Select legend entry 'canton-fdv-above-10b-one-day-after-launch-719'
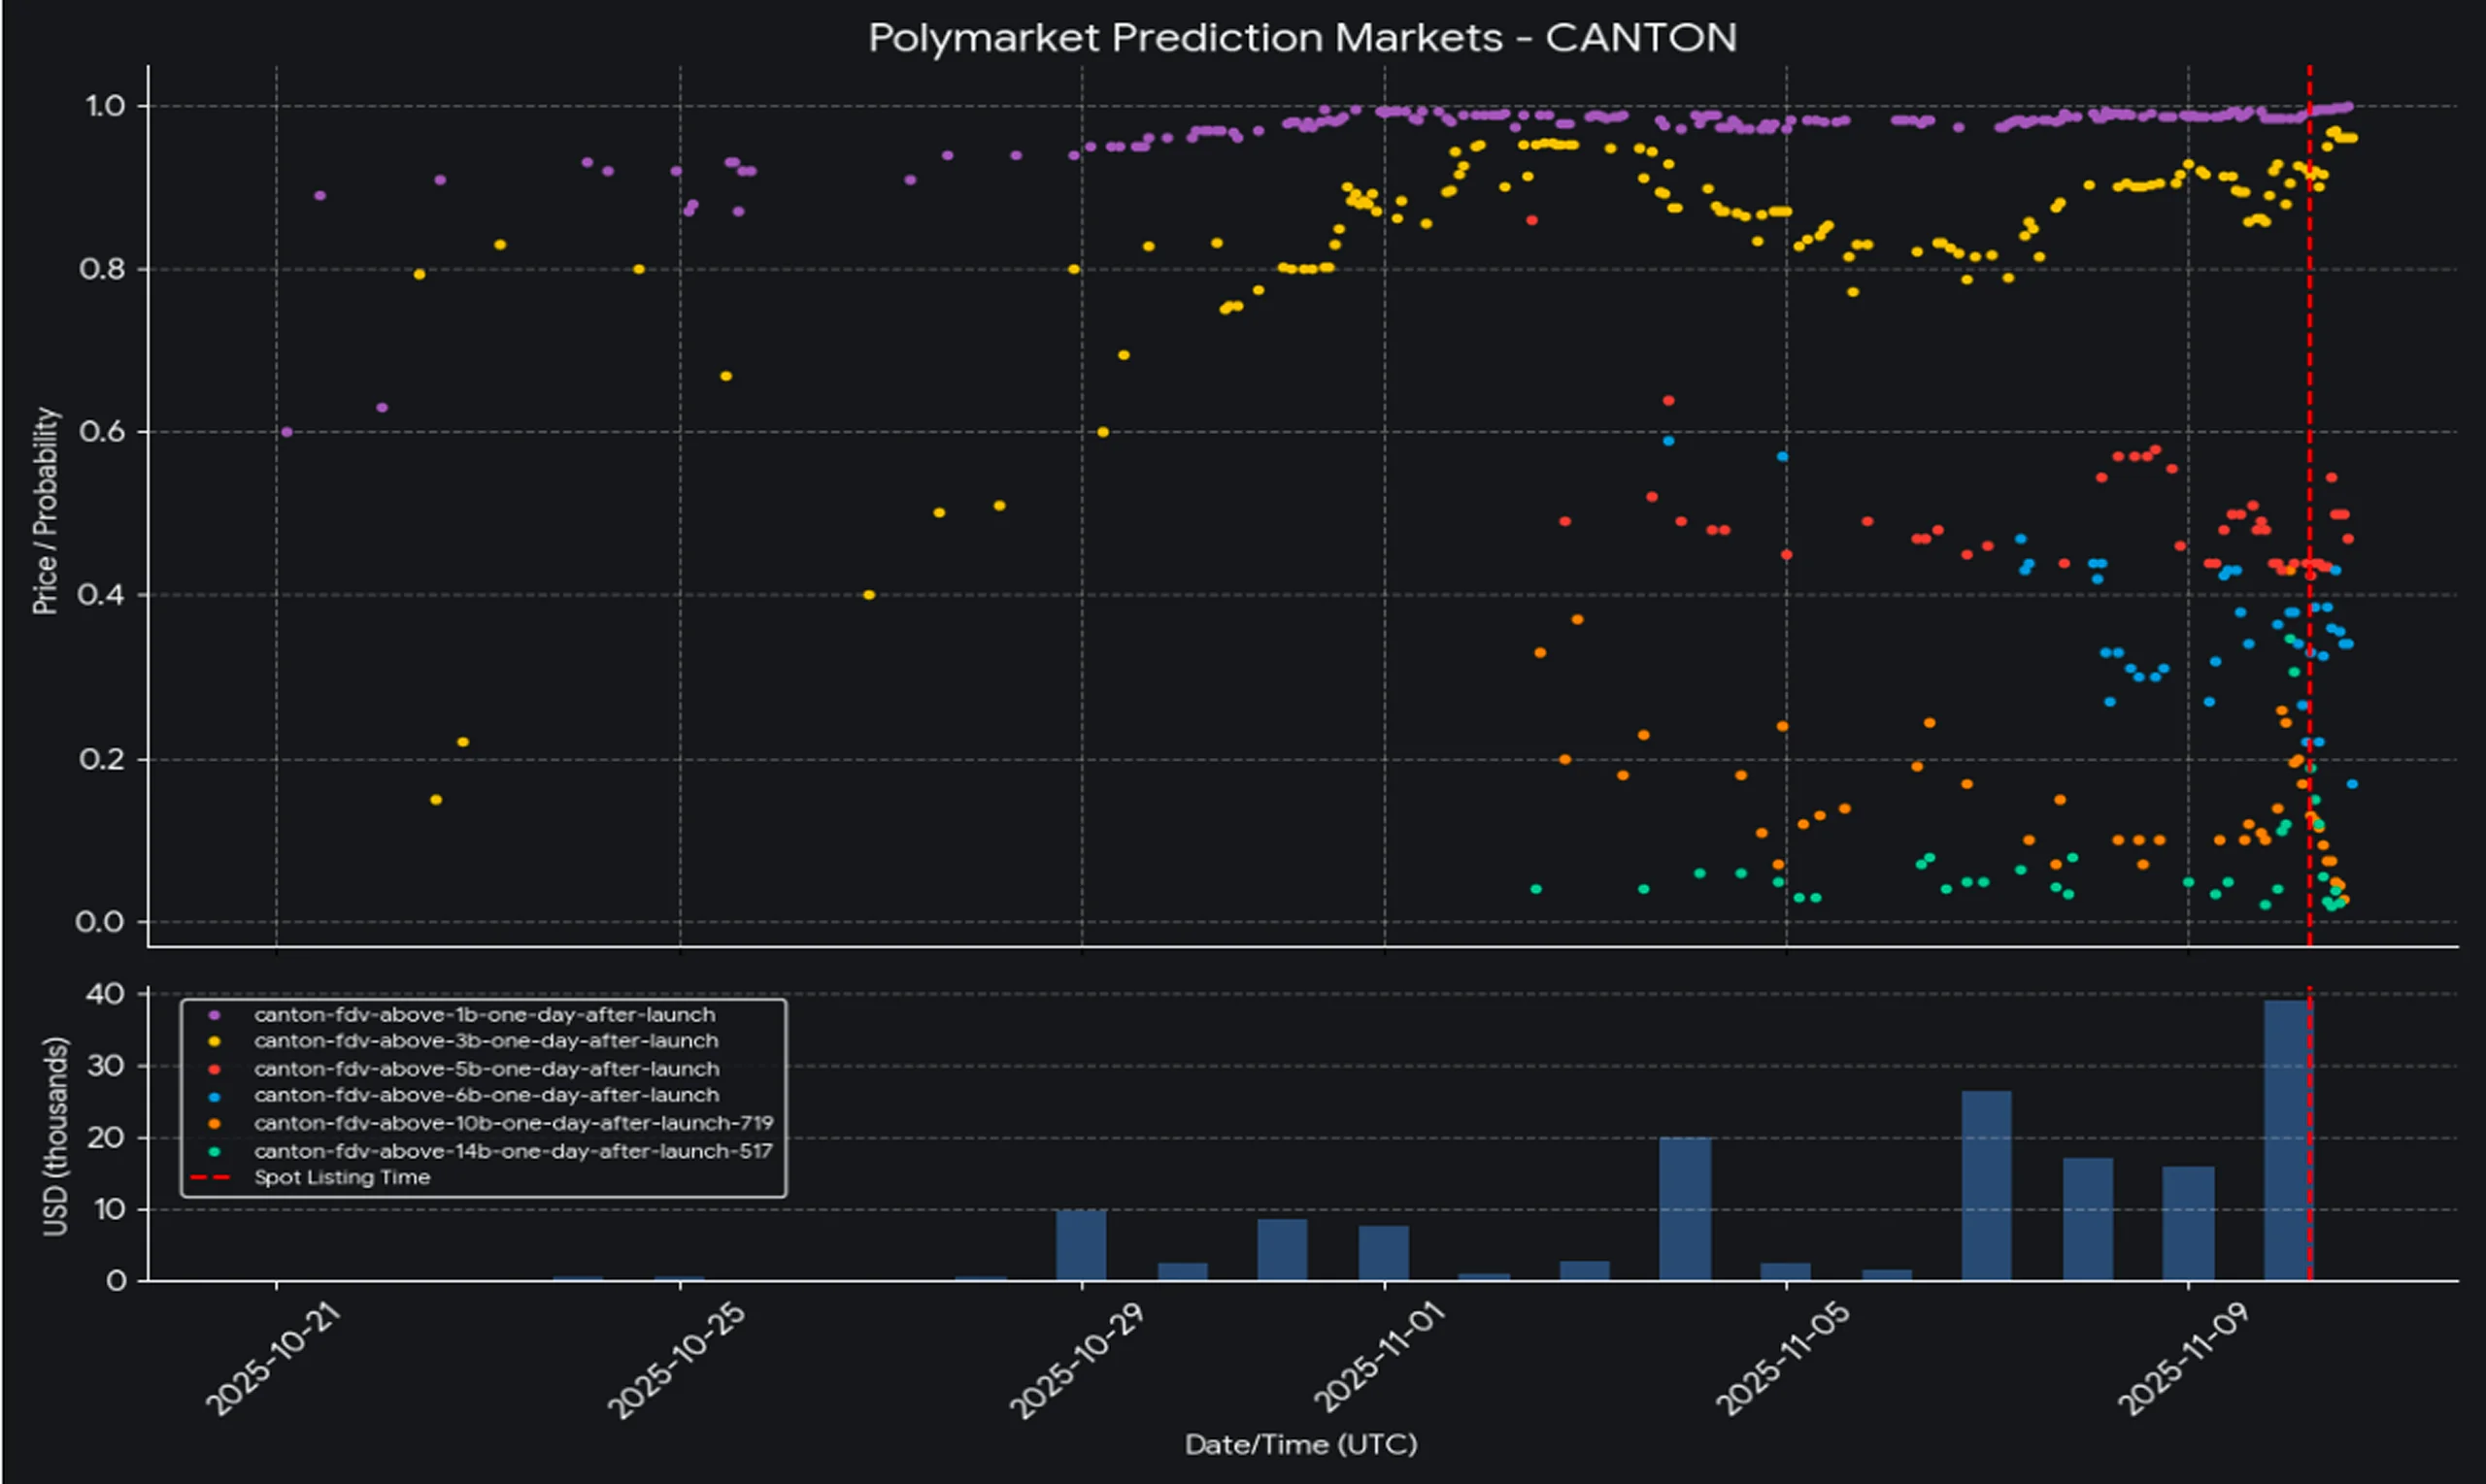Viewport: 2486px width, 1484px height. (x=515, y=1123)
